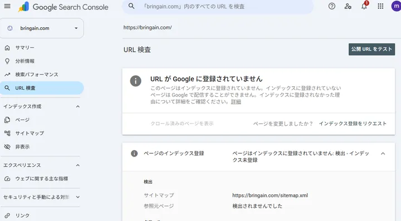Click the Google Search Console logo
The width and height of the screenshot is (401, 221).
coord(63,7)
